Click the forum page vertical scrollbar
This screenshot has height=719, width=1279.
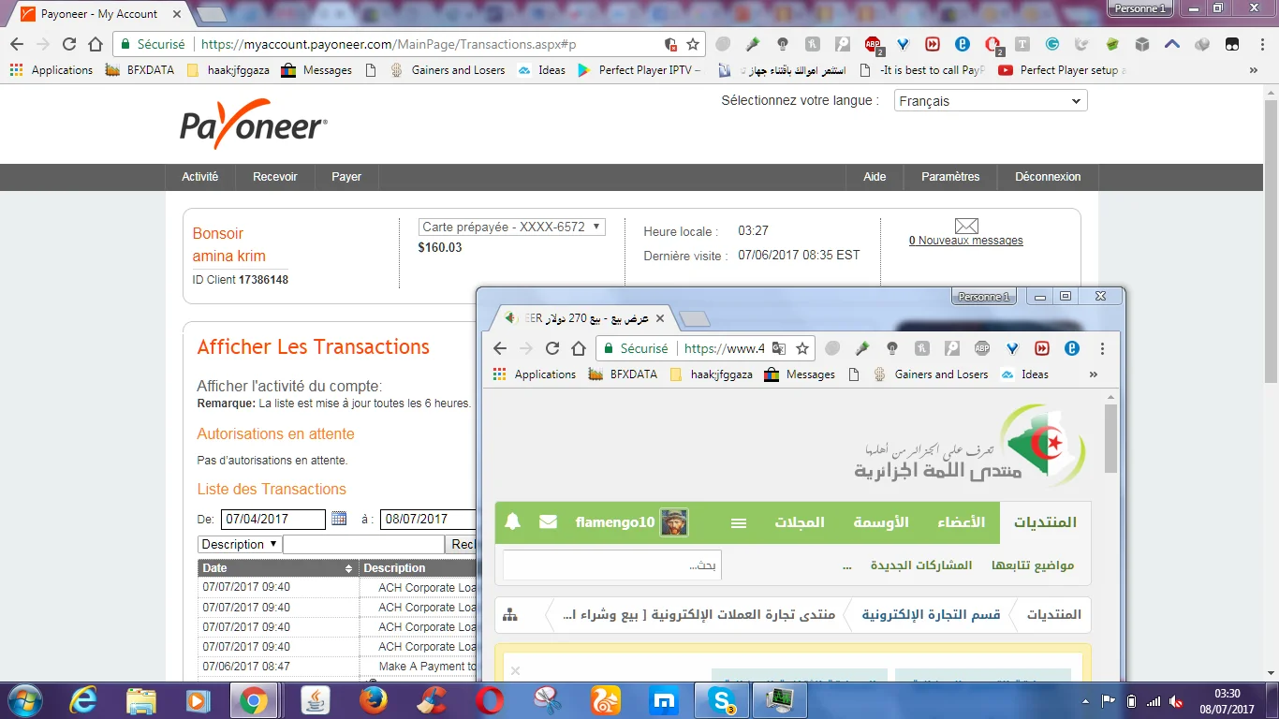[x=1110, y=440]
